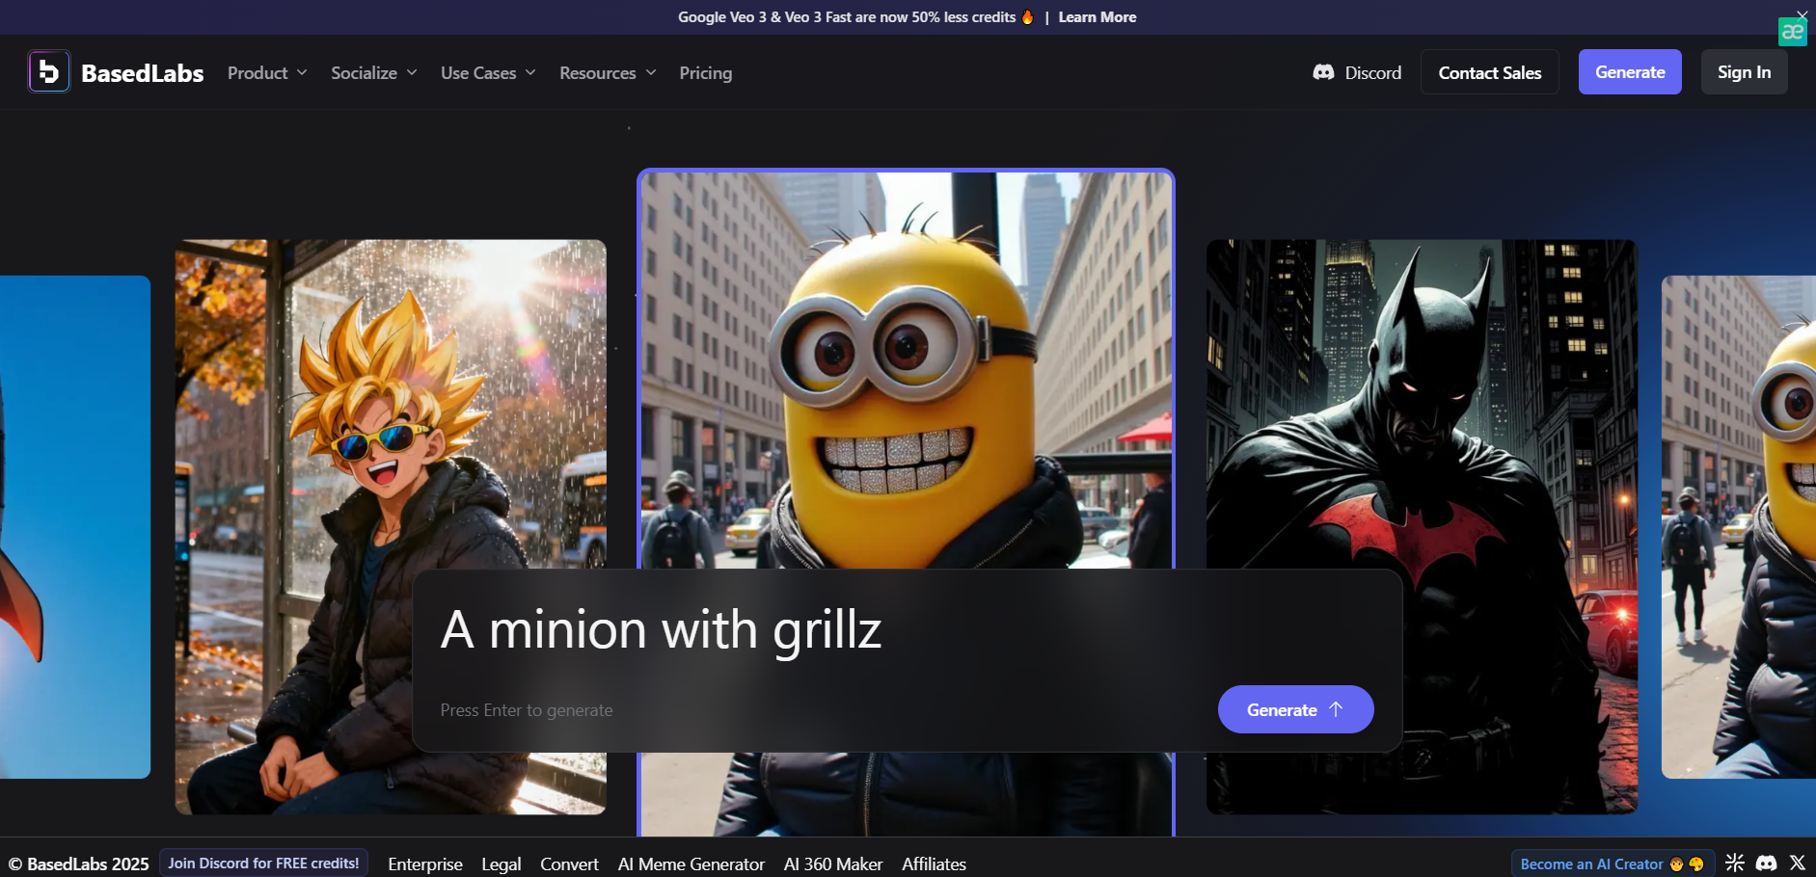Click the BasedLabs logo icon
Viewport: 1816px width, 877px height.
coord(49,72)
